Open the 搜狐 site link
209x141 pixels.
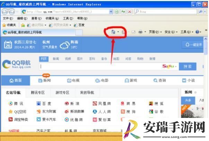click(156, 103)
